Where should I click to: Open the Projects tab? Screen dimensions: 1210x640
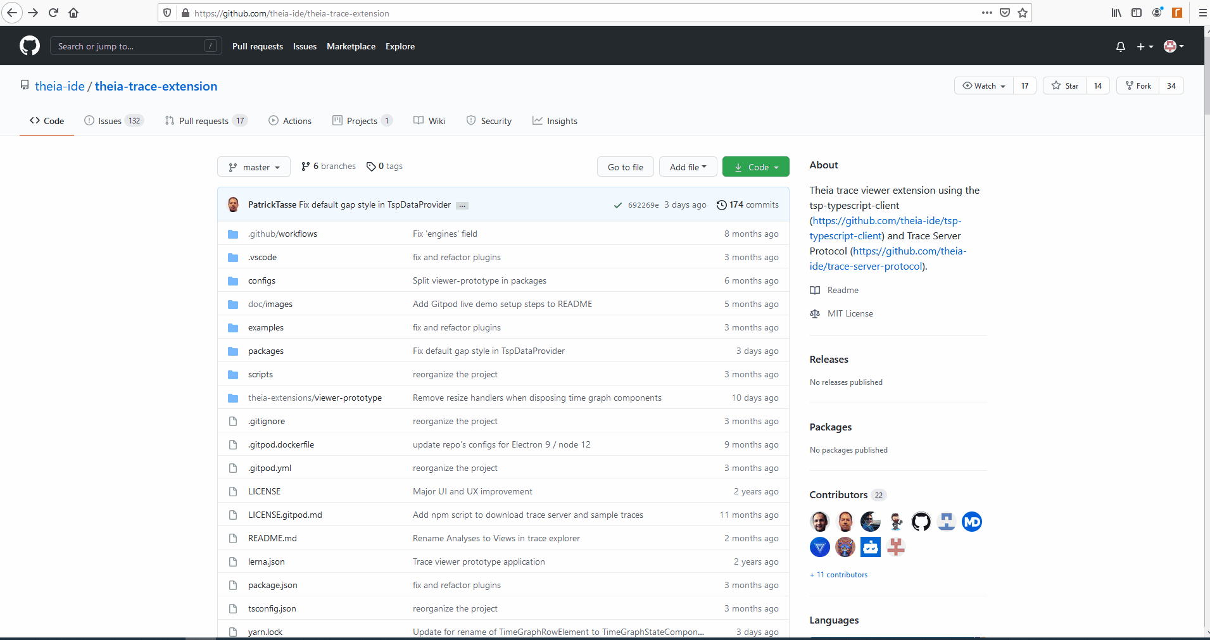pos(362,121)
